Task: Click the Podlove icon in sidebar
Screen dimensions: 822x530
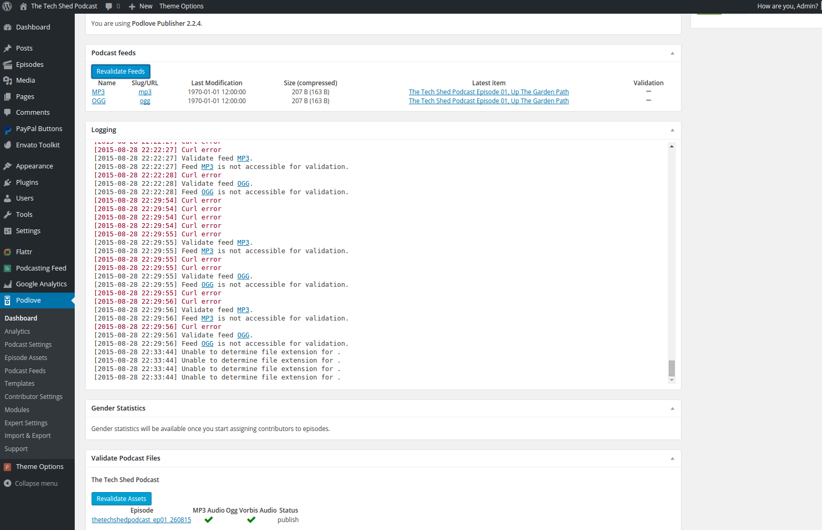Action: click(x=7, y=301)
